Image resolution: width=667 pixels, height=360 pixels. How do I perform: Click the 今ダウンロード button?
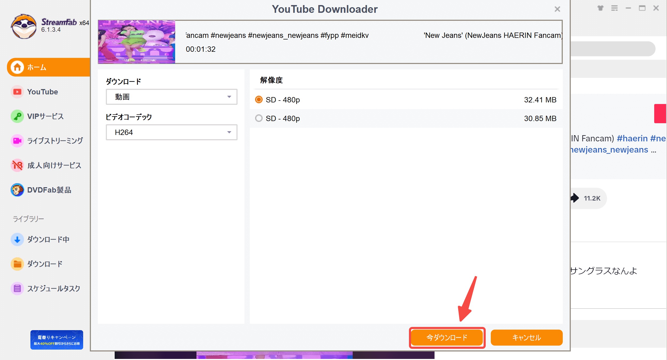coord(447,338)
